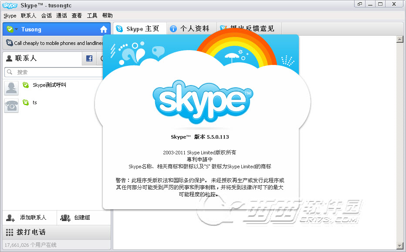Click the Skype logo in about dialog
The width and height of the screenshot is (406, 252).
pyautogui.click(x=203, y=102)
